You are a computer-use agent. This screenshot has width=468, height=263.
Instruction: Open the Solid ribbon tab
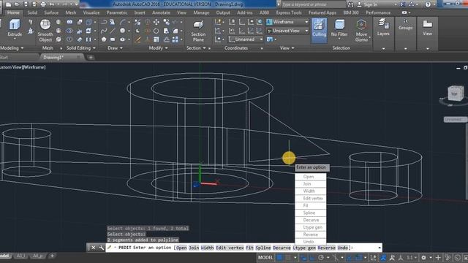pos(32,12)
